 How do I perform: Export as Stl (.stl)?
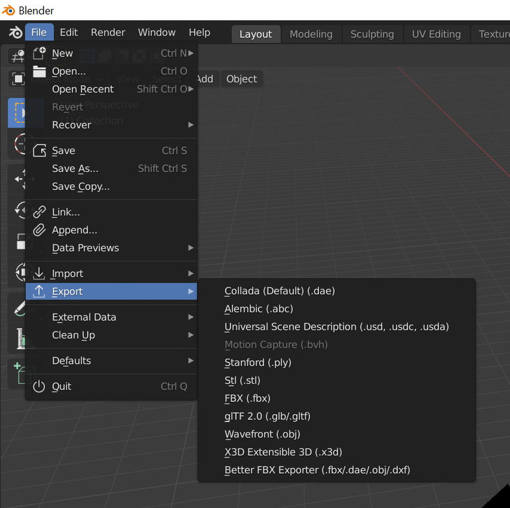337,380
